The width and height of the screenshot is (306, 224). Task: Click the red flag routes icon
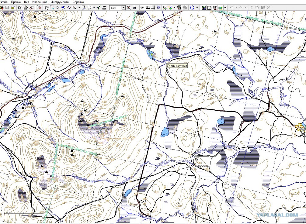coord(31,8)
